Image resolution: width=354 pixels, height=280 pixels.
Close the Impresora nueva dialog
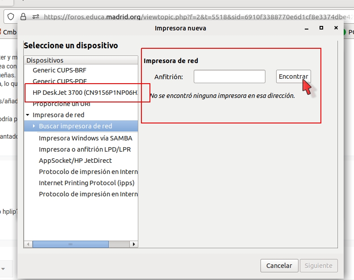tap(336, 28)
